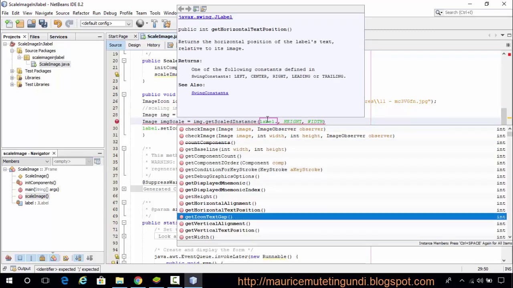Click the forward arrow in Javadoc popup

click(x=188, y=9)
